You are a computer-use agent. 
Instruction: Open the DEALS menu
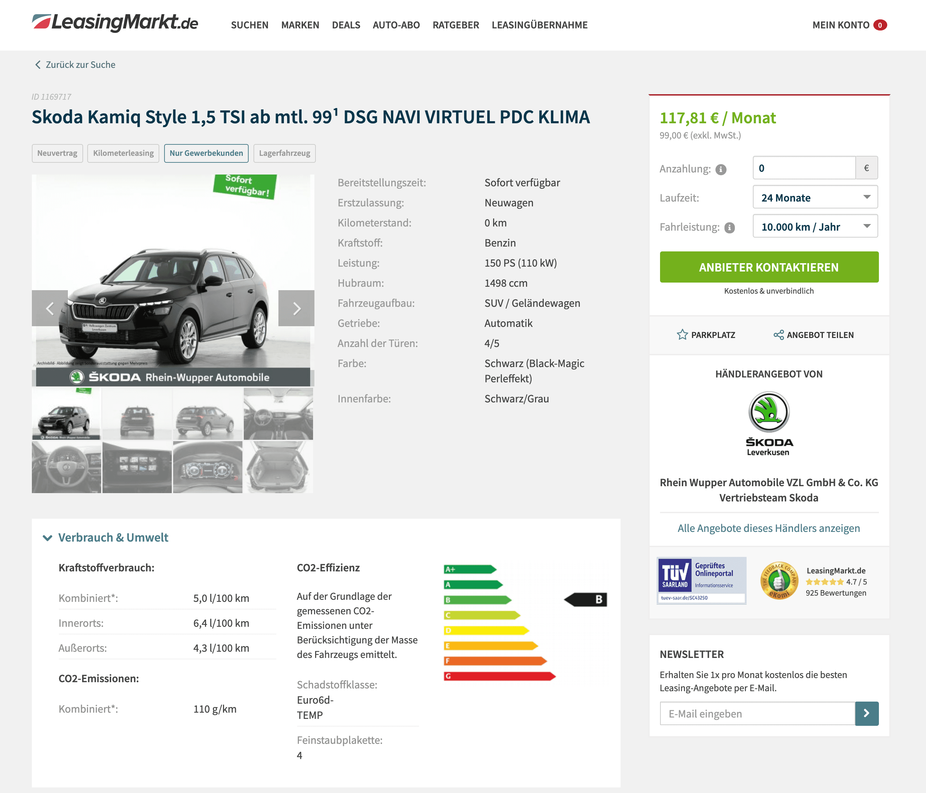(346, 25)
